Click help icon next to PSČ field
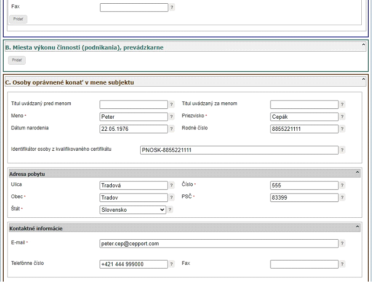This screenshot has width=372, height=282. [x=342, y=197]
